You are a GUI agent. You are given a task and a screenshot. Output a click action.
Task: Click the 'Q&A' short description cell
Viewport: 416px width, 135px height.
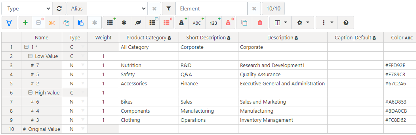209,75
